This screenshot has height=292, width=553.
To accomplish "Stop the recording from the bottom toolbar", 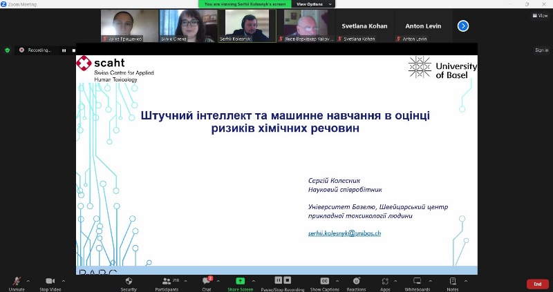I will click(x=288, y=280).
